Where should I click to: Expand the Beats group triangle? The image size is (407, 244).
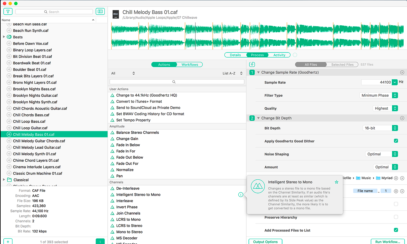point(4,37)
